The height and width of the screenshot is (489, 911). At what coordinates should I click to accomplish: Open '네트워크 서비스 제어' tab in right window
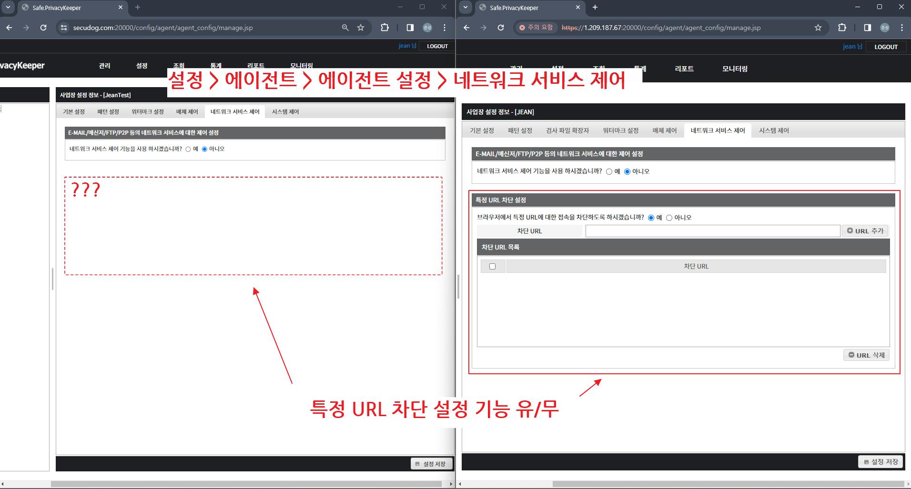tap(718, 130)
